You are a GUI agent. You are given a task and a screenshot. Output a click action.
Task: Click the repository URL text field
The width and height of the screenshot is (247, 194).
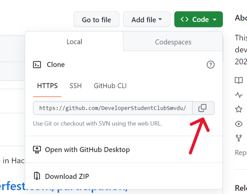pyautogui.click(x=113, y=108)
